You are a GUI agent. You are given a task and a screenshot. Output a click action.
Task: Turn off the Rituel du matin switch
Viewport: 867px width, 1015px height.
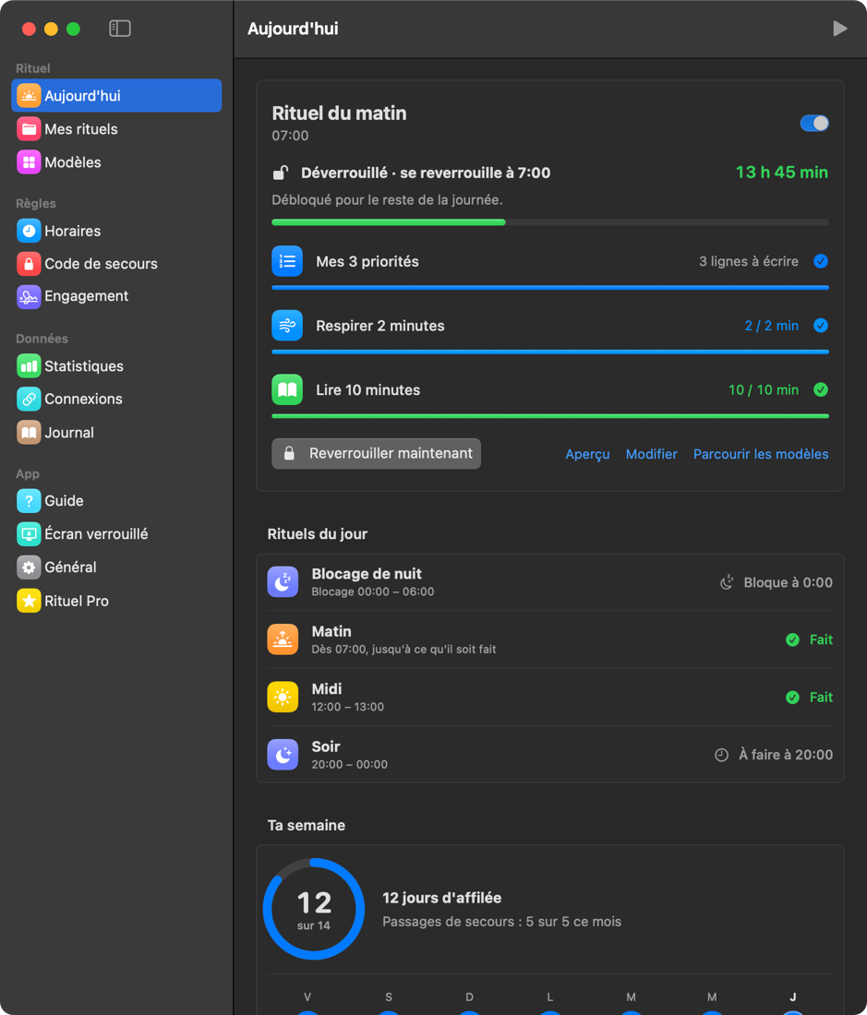(x=813, y=123)
